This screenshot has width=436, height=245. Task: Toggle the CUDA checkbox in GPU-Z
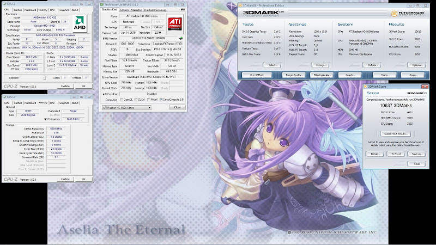point(136,100)
